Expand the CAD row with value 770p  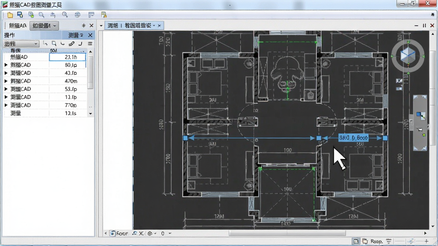(x=6, y=105)
